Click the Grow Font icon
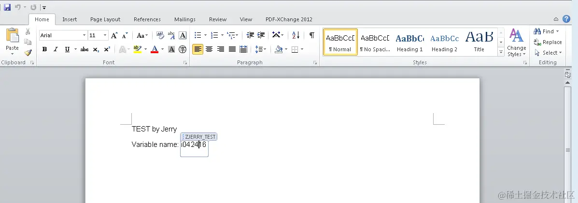 (x=114, y=35)
